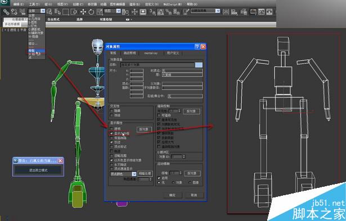Toggle the Spinner Snap icon
The width and height of the screenshot is (346, 221).
[x=176, y=12]
